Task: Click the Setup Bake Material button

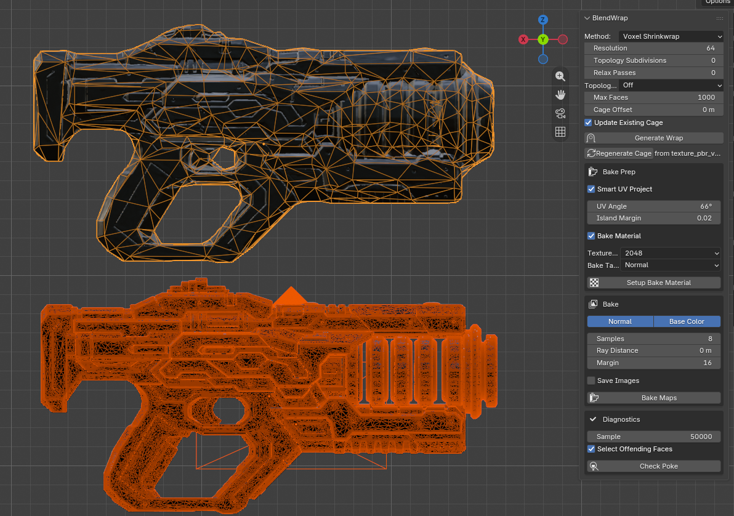Action: click(654, 283)
